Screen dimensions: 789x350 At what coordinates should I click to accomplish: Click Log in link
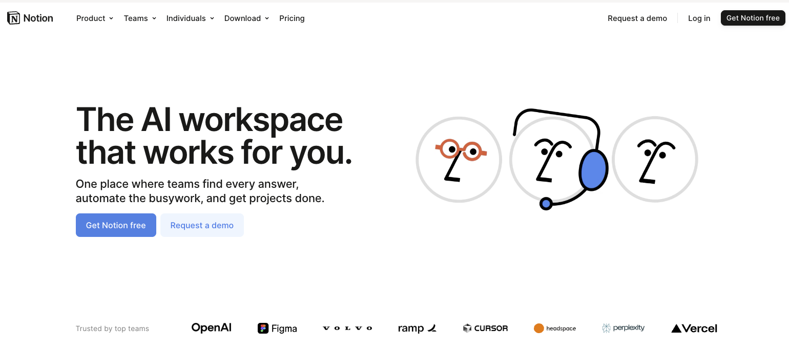tap(699, 18)
